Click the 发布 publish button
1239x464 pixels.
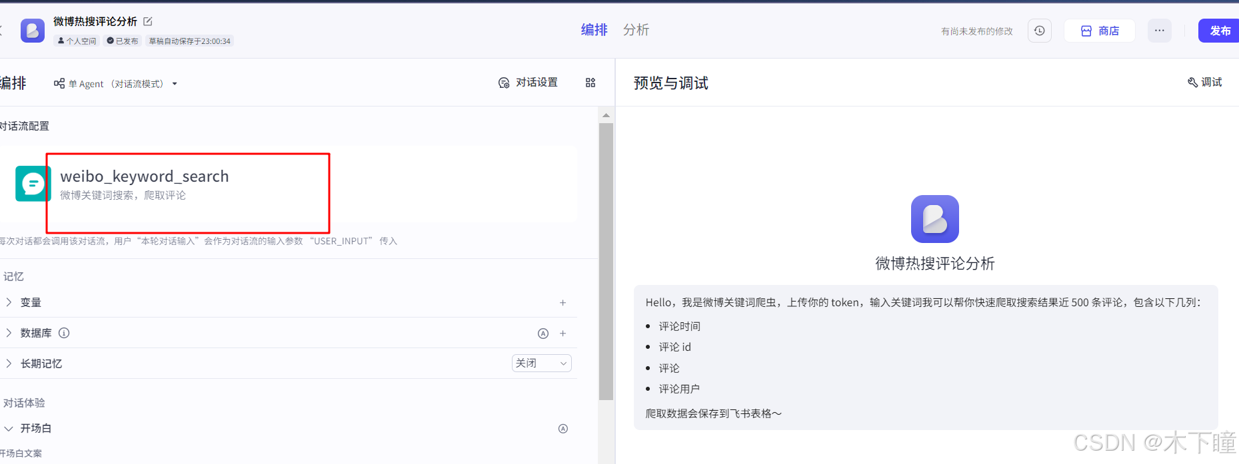pos(1219,31)
